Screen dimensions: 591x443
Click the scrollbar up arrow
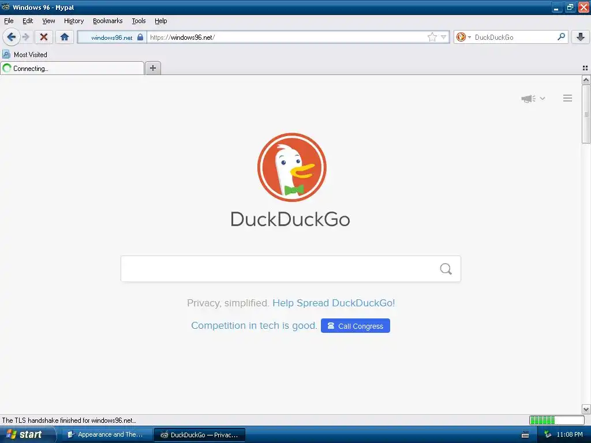[x=586, y=80]
